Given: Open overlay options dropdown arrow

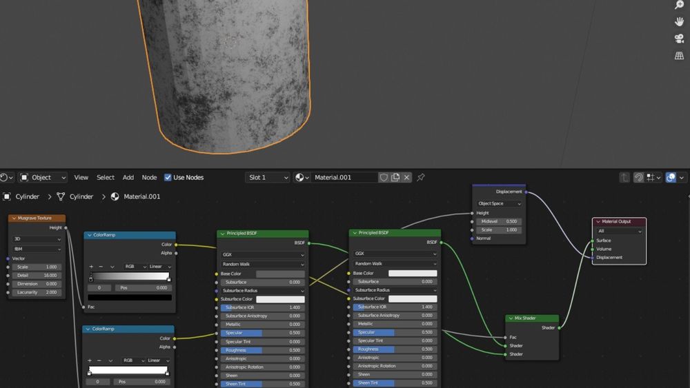Looking at the screenshot, I should coord(682,178).
